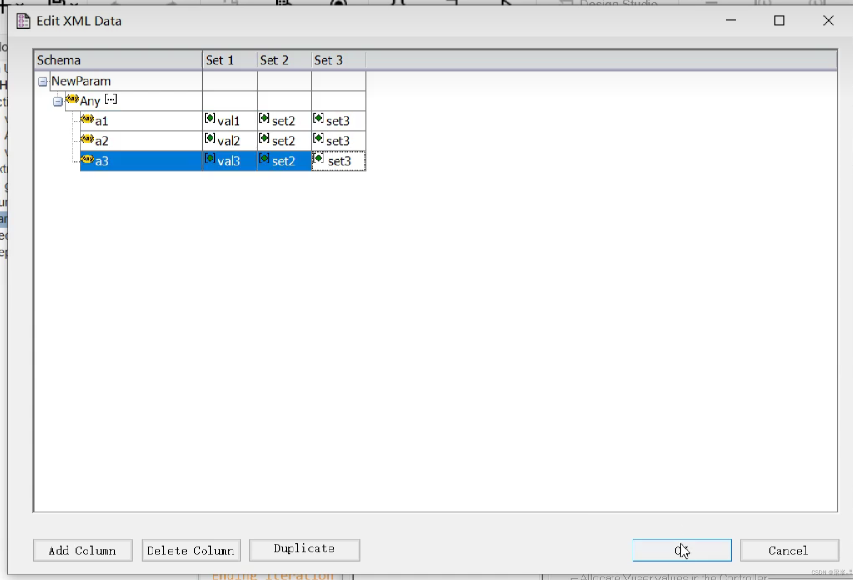Image resolution: width=853 pixels, height=580 pixels.
Task: Click the green diamond icon next to val1
Action: [210, 119]
